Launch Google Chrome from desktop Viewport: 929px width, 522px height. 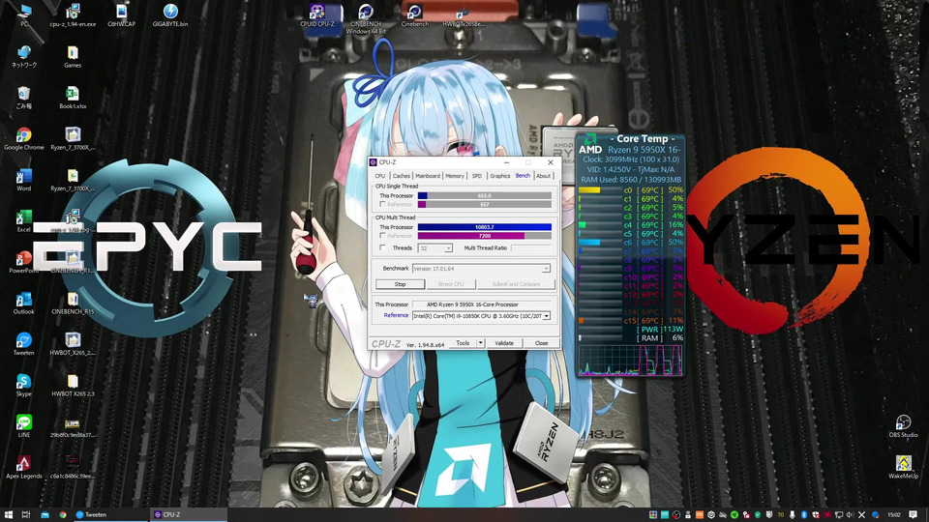[x=24, y=138]
